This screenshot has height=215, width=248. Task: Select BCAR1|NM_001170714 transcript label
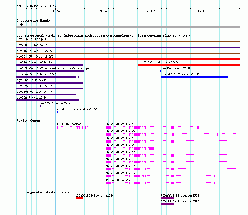click(x=121, y=152)
